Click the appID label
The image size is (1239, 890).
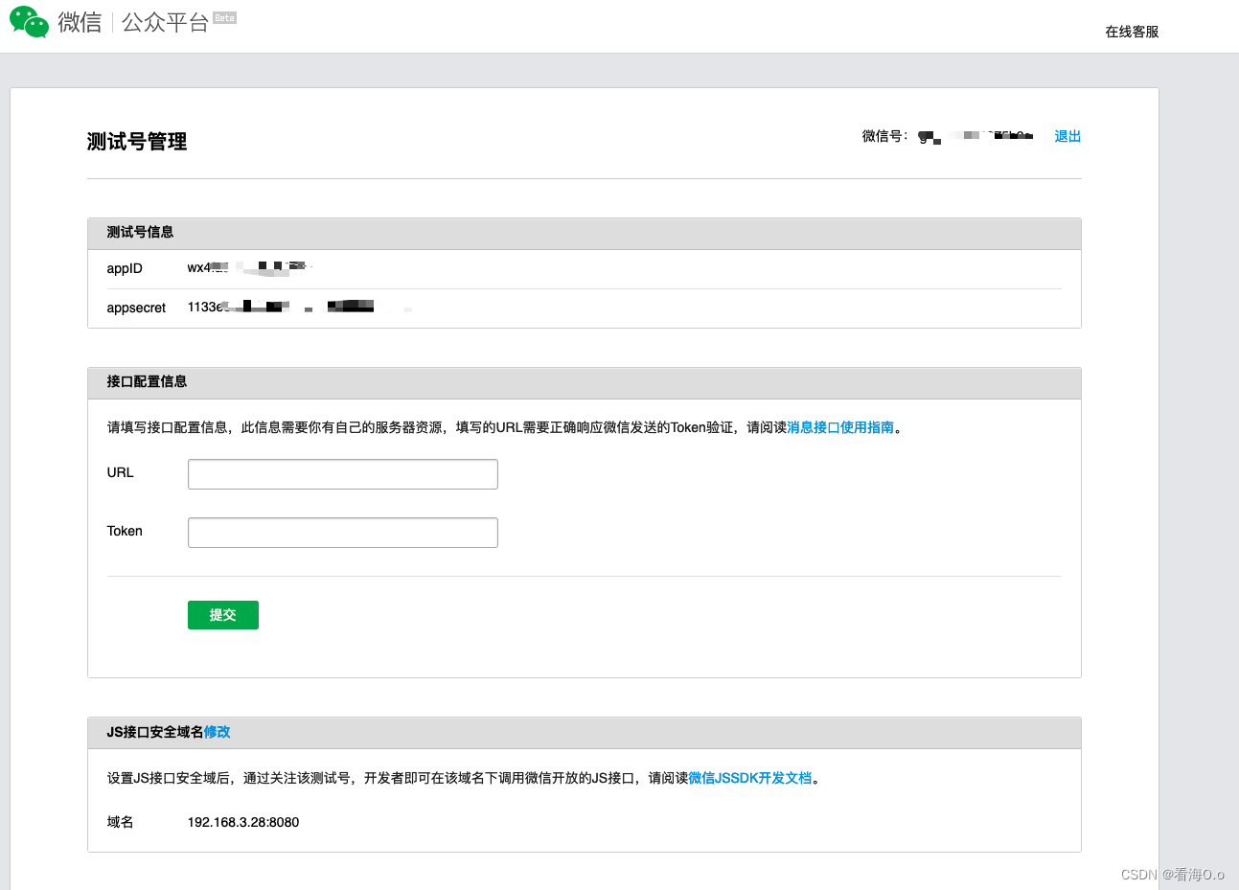pos(125,268)
